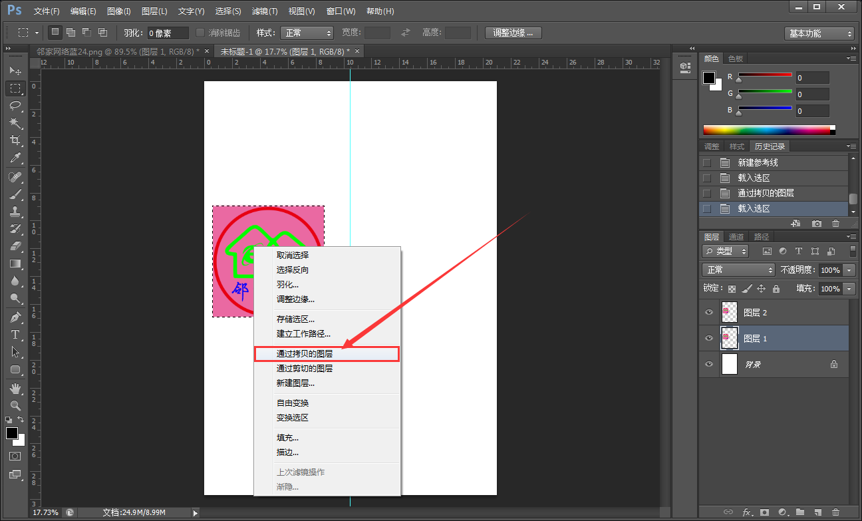Click the layers delete trash icon
The width and height of the screenshot is (862, 521).
(835, 512)
